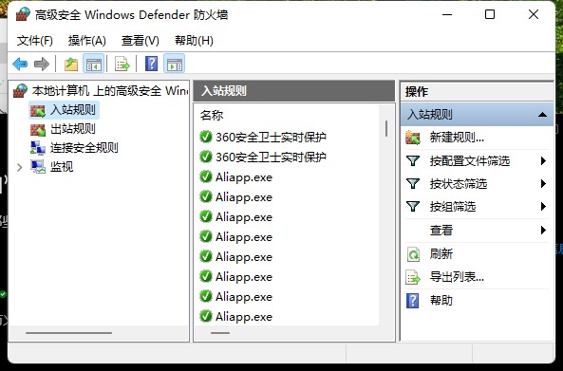Go forward with the gray right arrow

point(41,65)
